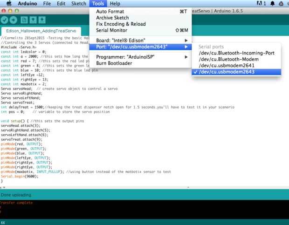The image size is (289, 225).
Task: Click code line 'const int maxbotix = 2;'
Action: [x=24, y=84]
